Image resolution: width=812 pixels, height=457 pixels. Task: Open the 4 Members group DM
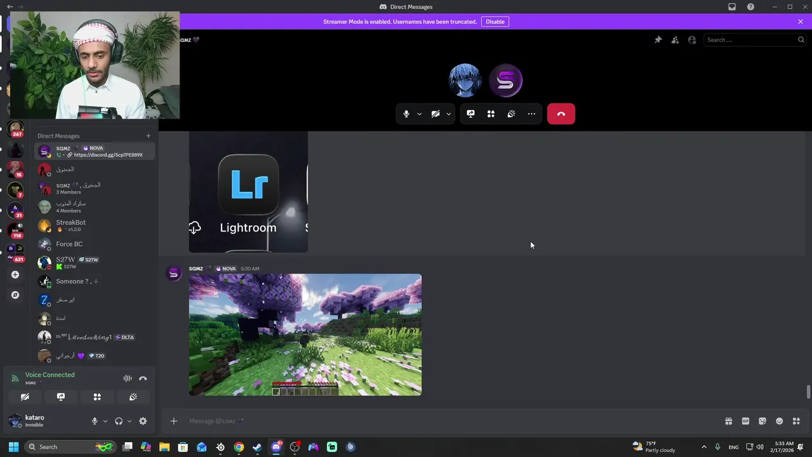95,207
